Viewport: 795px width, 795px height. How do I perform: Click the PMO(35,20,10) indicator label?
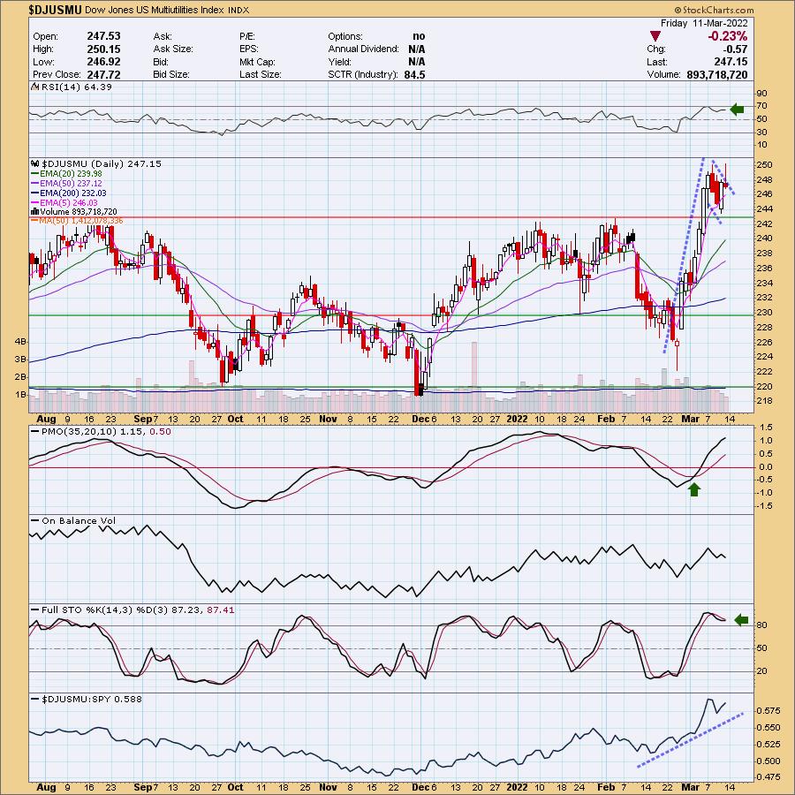click(106, 431)
